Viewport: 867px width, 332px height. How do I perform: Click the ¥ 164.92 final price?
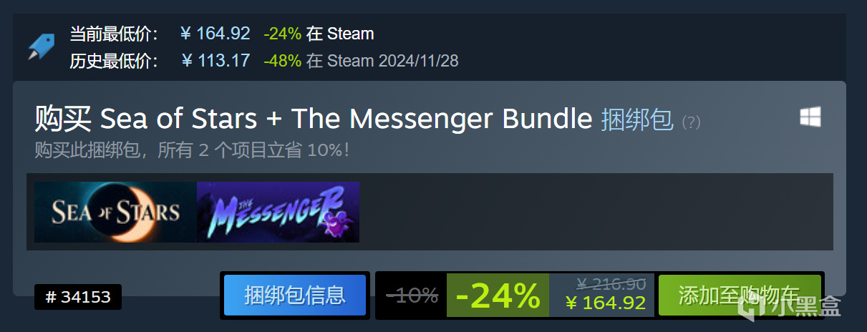[606, 303]
